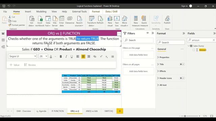This screenshot has width=216, height=121.
Task: Underline the selected text
Action: pyautogui.click(x=72, y=56)
